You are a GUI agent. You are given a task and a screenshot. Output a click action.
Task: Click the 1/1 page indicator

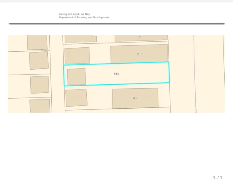pos(217,177)
